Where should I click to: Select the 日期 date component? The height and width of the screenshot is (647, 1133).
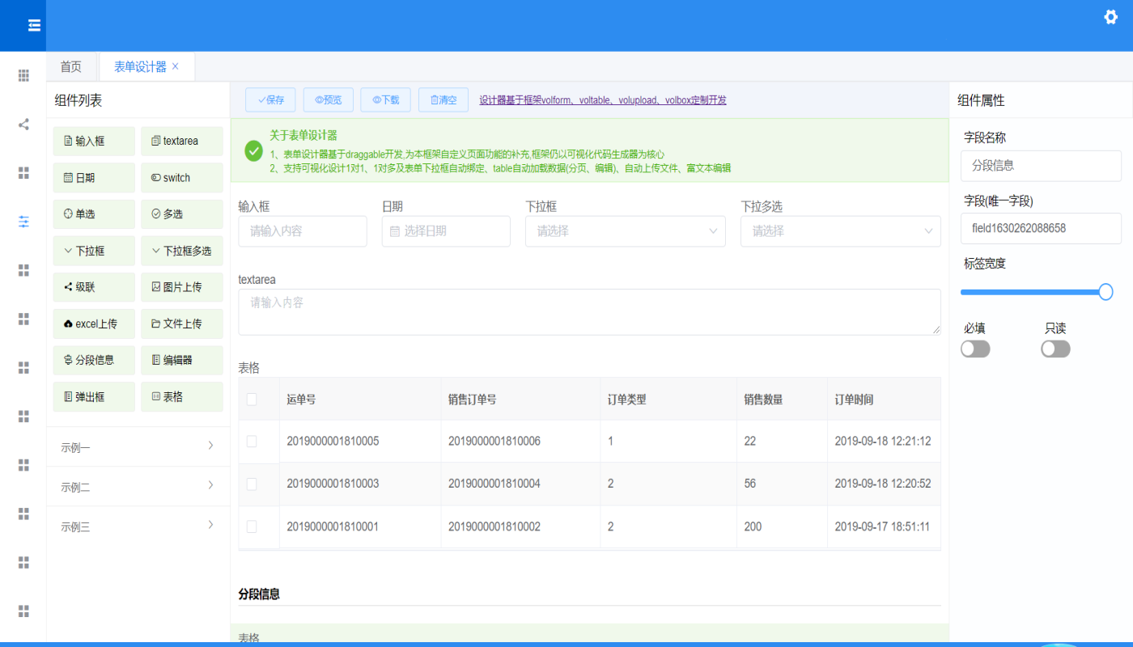94,178
